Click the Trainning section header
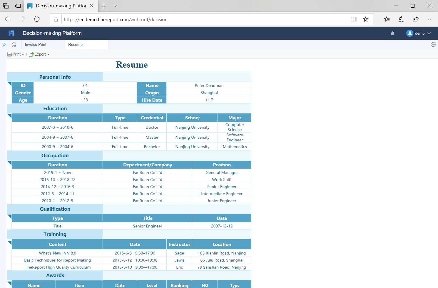The height and width of the screenshot is (288, 438). pos(55,234)
